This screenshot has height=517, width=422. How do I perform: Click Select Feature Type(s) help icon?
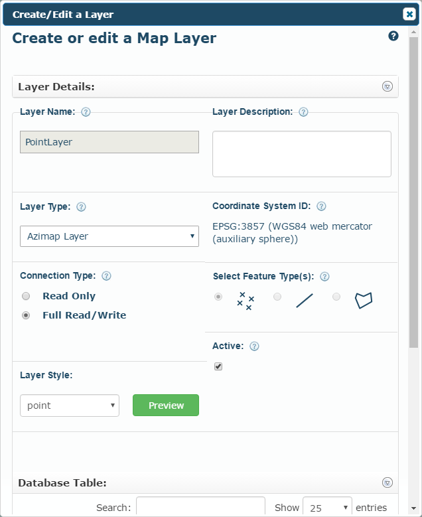(324, 277)
